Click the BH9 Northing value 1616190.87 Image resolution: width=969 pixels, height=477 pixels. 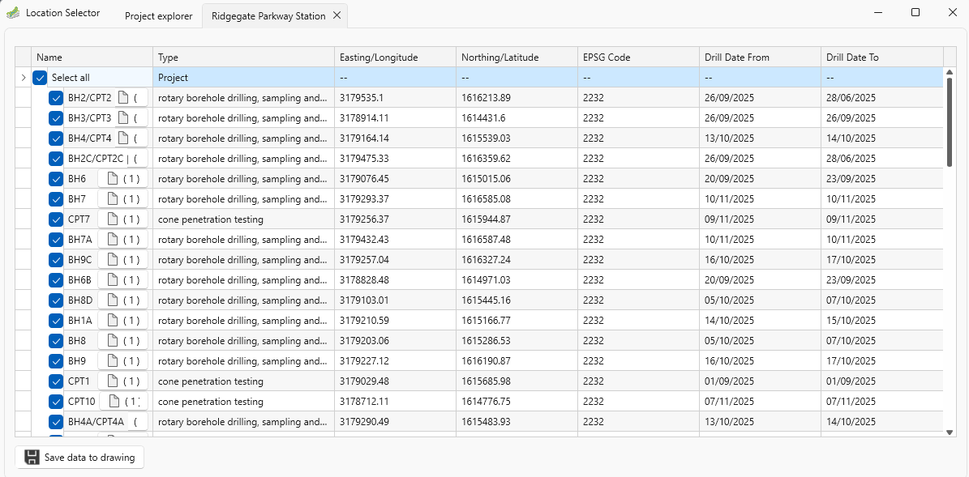(517, 361)
